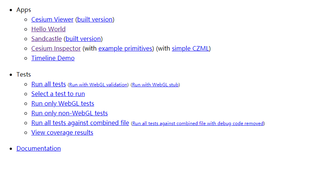Click the Tests section heading text

[x=23, y=74]
